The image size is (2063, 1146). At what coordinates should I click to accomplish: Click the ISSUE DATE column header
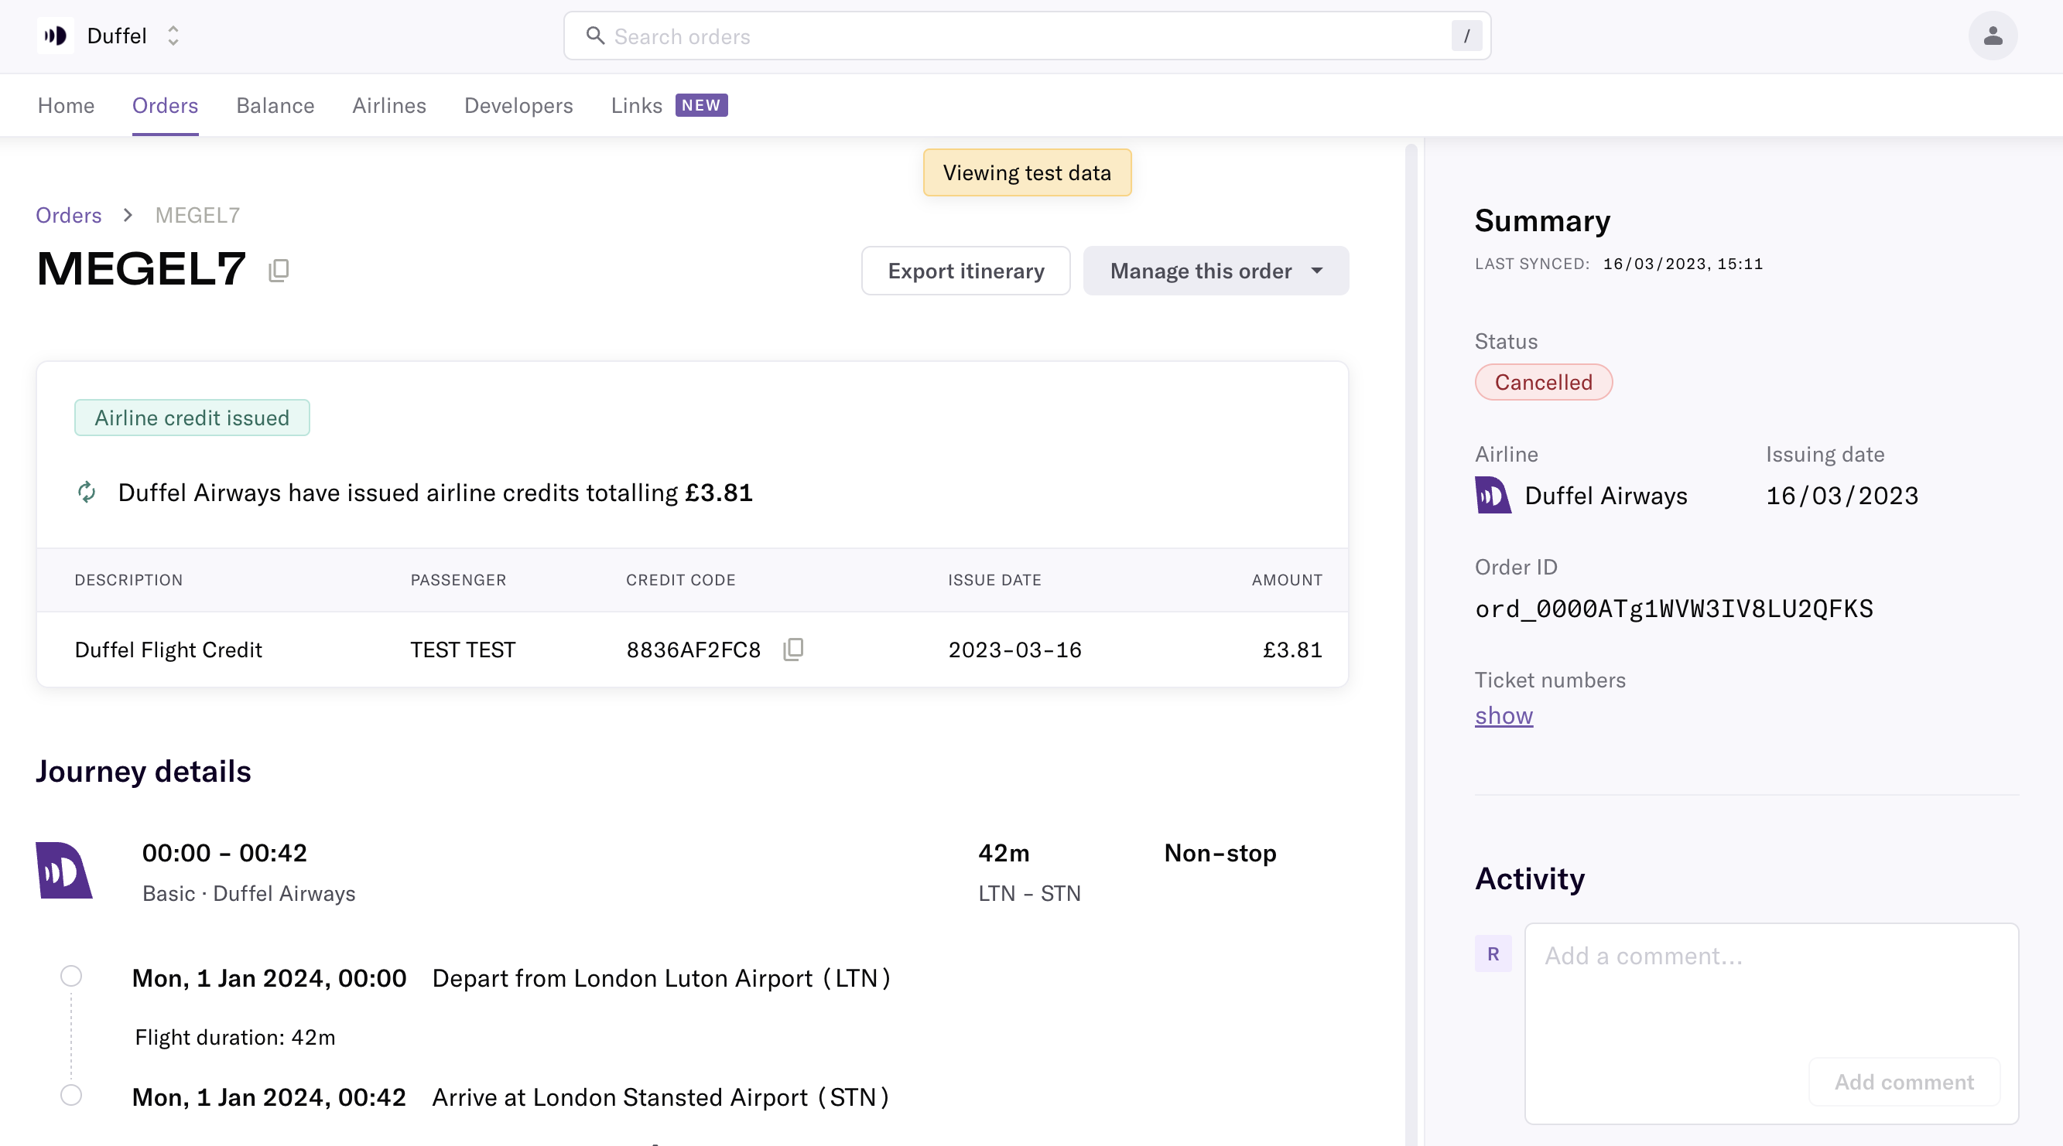pos(994,580)
